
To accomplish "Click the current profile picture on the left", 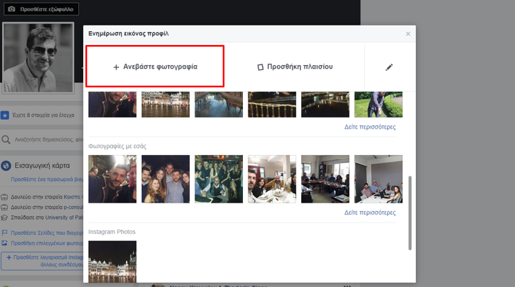I will click(x=38, y=57).
